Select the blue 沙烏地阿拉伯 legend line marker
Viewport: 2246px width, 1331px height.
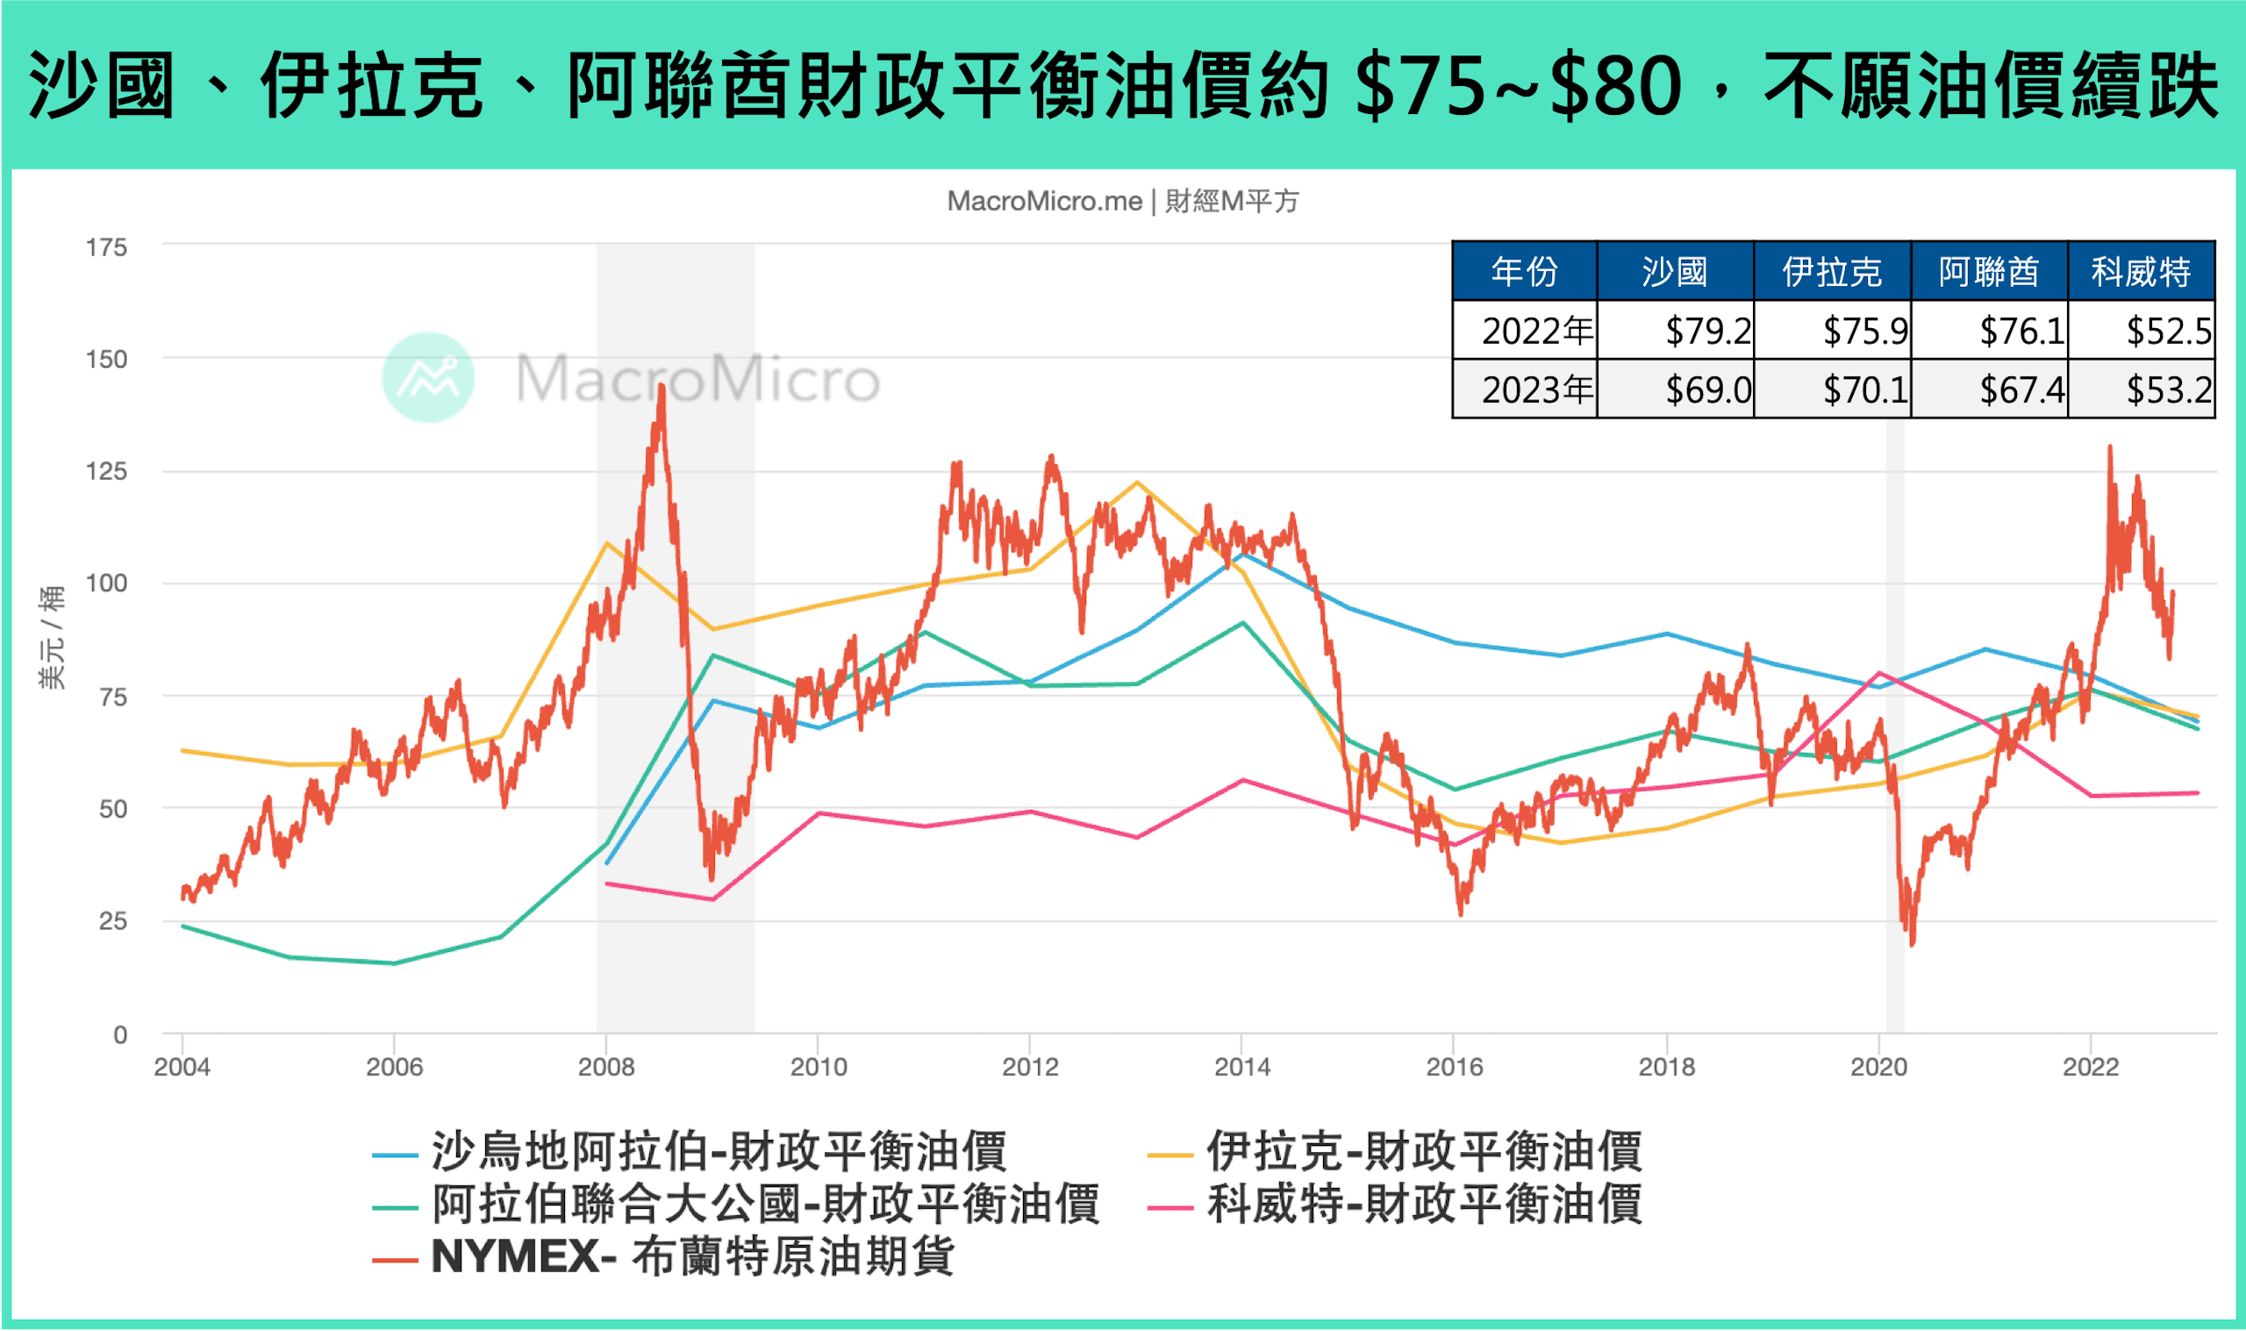coord(395,1156)
